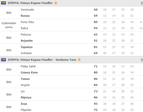Toggle the favorite star for Sıralama Turu league

(79, 60)
